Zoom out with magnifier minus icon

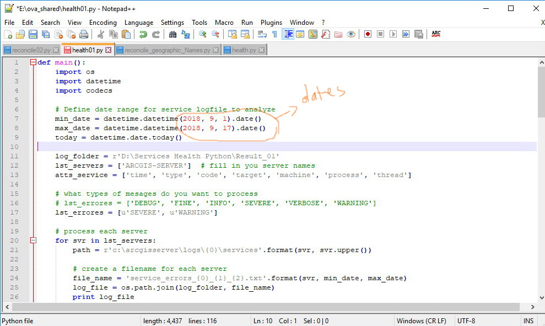click(x=215, y=34)
